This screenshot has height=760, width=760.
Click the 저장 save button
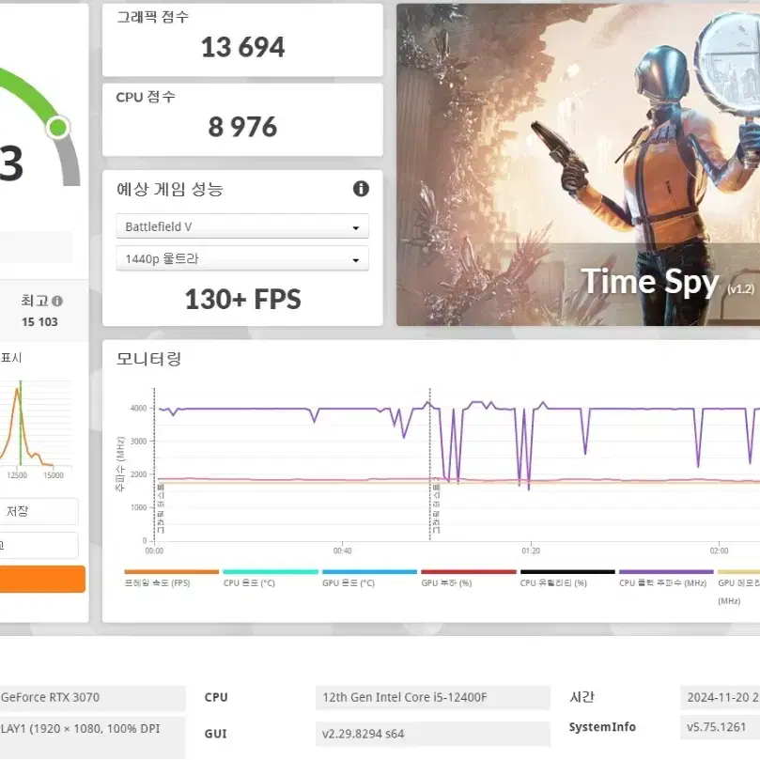39,511
